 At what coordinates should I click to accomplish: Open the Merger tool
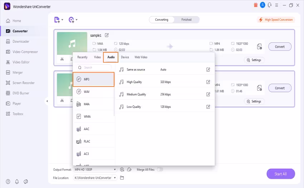[14, 73]
